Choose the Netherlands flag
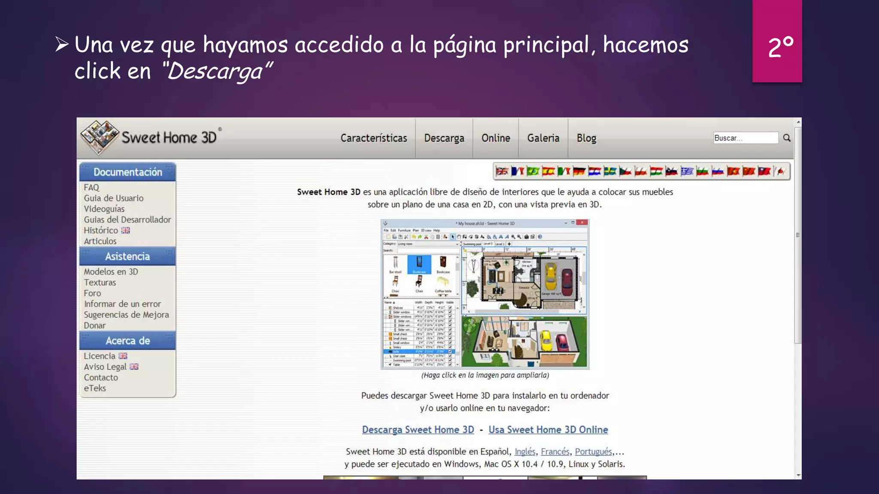This screenshot has width=879, height=494. (x=594, y=172)
